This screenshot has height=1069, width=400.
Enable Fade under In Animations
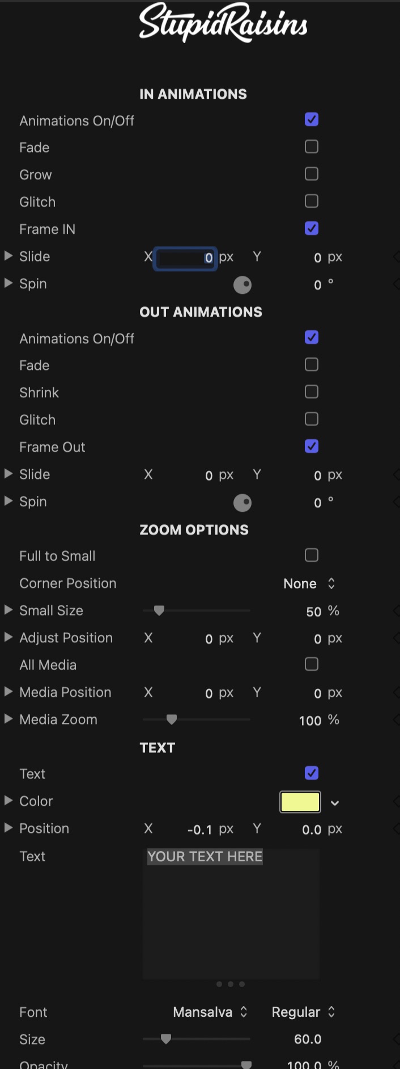(312, 147)
